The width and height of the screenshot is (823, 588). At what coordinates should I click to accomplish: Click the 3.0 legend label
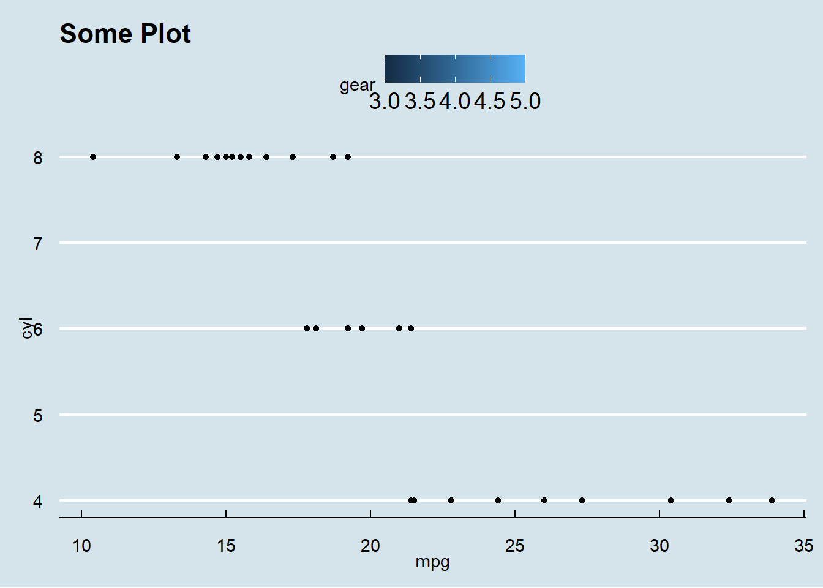[x=384, y=102]
